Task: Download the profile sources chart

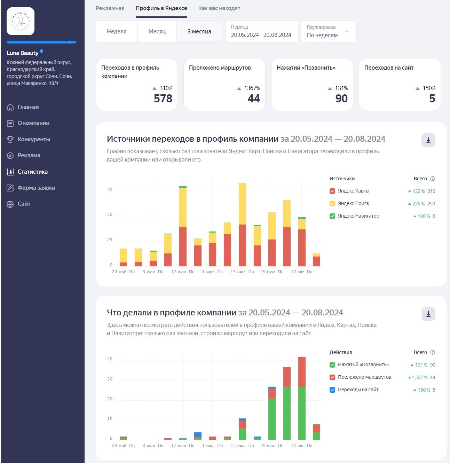Action: [x=428, y=140]
